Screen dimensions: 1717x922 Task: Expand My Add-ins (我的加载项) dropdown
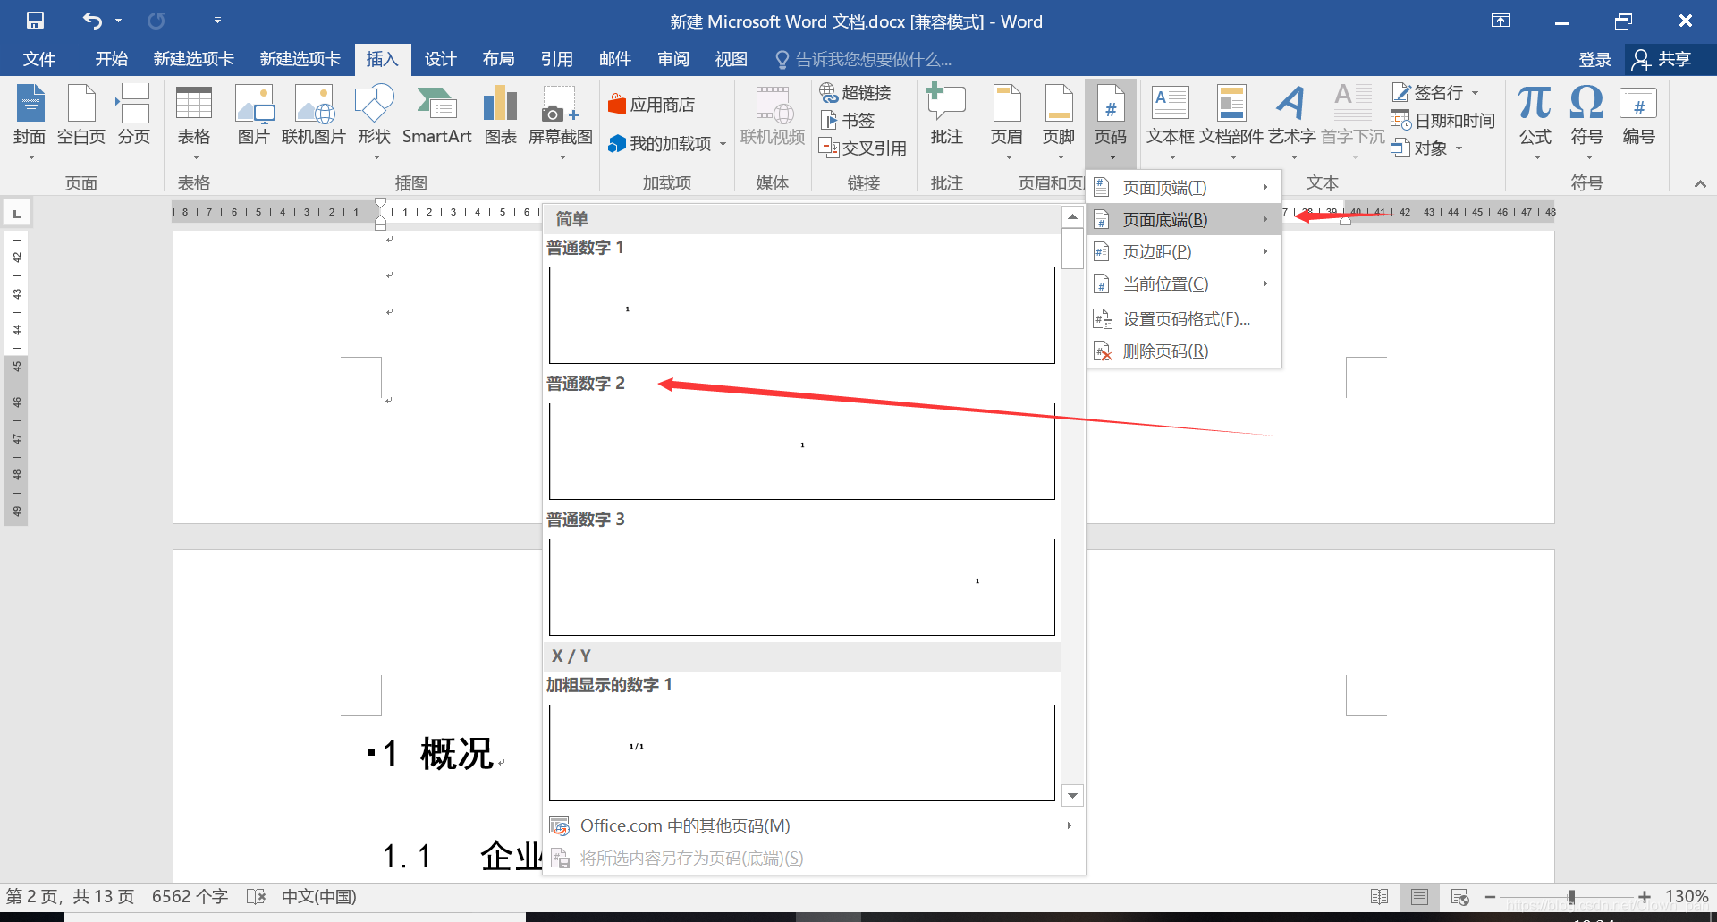pyautogui.click(x=723, y=144)
